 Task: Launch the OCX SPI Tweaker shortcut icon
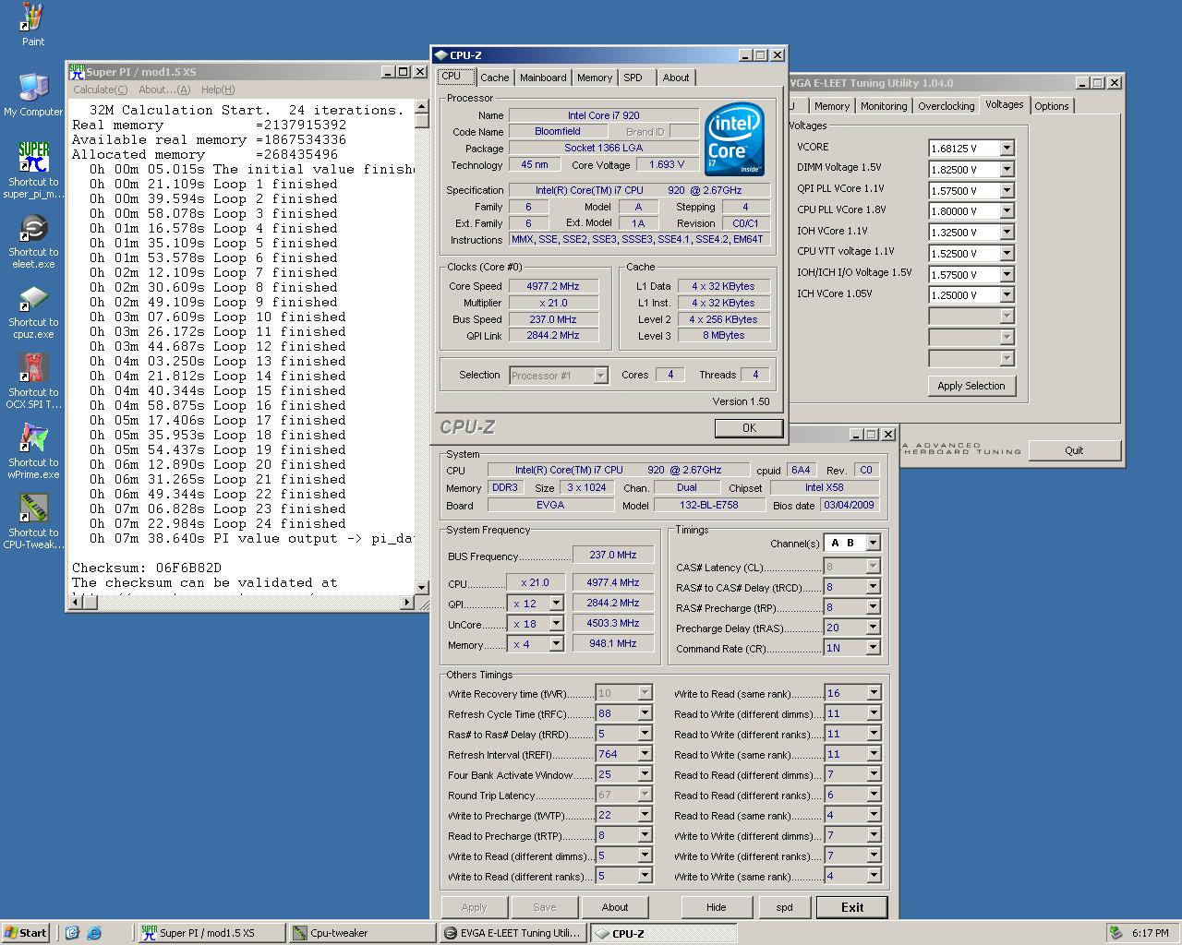[33, 381]
